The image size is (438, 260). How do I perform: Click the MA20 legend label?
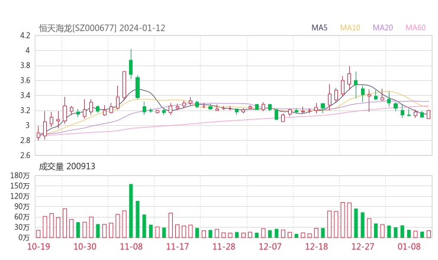[x=383, y=28]
